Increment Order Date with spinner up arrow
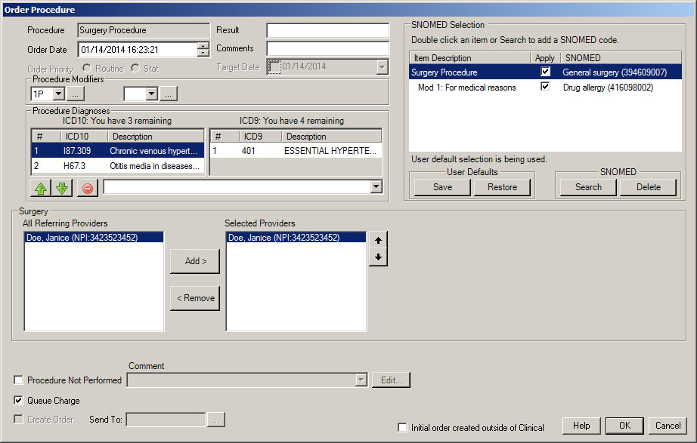Viewport: 697px width, 443px height. tap(203, 46)
